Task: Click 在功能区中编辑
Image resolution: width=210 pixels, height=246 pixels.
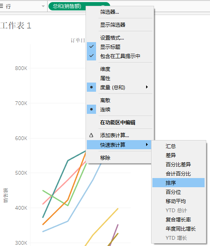Action: [120, 122]
